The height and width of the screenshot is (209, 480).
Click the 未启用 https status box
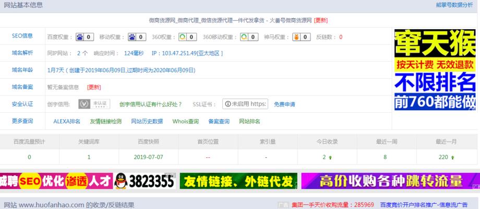[x=245, y=104]
